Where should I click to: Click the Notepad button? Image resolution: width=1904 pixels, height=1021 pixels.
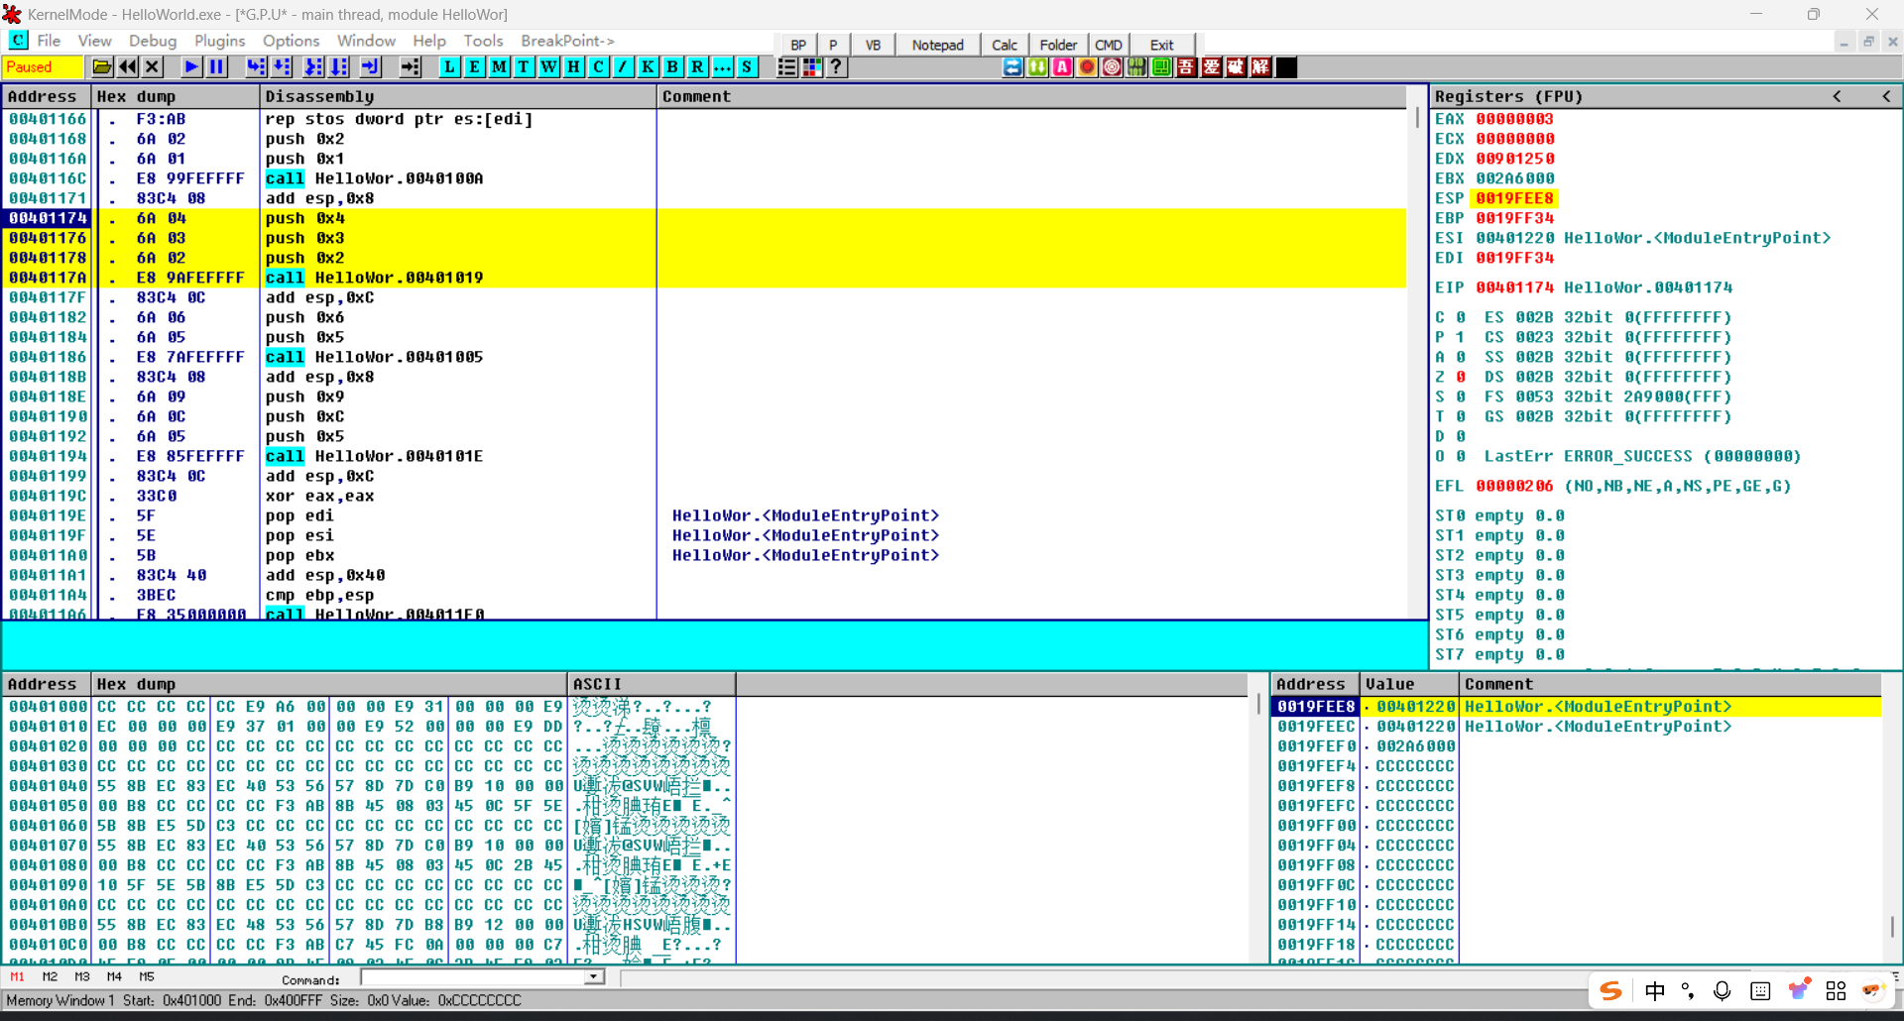coord(937,45)
